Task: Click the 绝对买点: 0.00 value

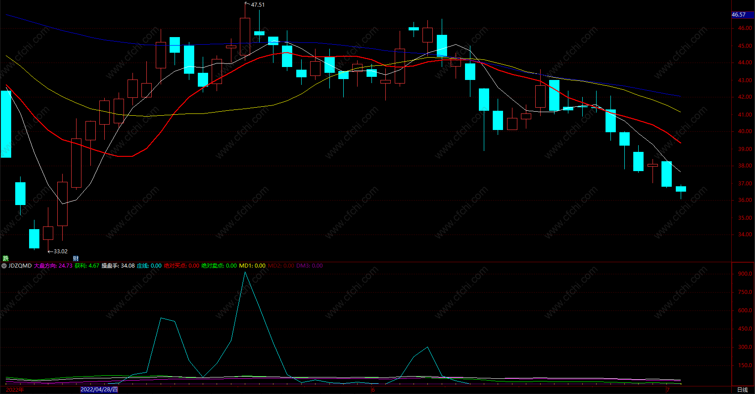Action: pos(182,266)
